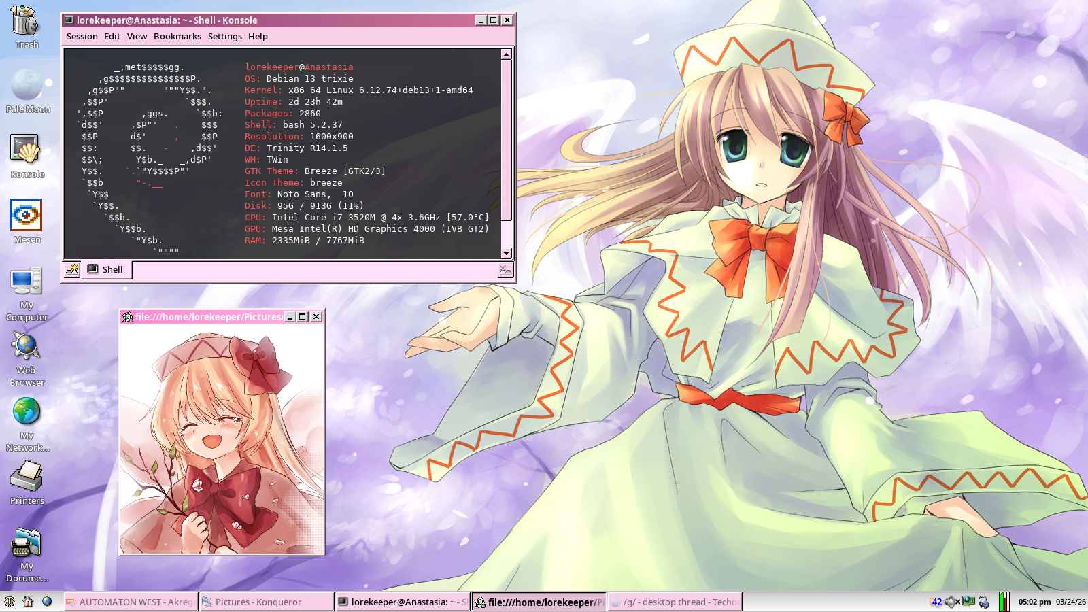
Task: Minimize the Konsole window
Action: point(481,20)
